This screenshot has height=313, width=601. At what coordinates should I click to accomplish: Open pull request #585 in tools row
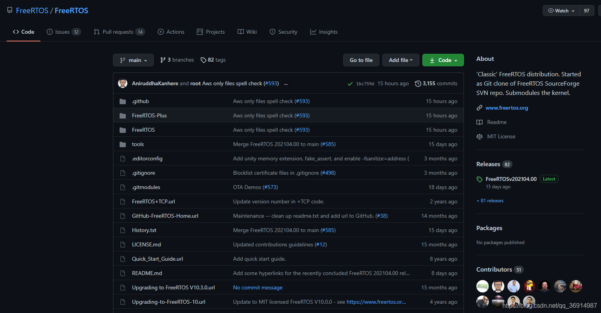click(328, 144)
